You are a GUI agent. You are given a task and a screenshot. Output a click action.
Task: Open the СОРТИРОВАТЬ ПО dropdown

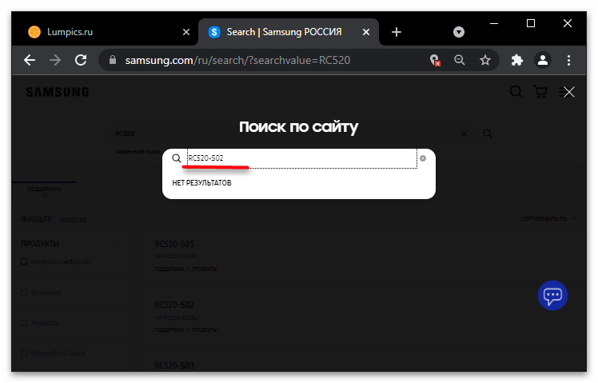coord(548,218)
